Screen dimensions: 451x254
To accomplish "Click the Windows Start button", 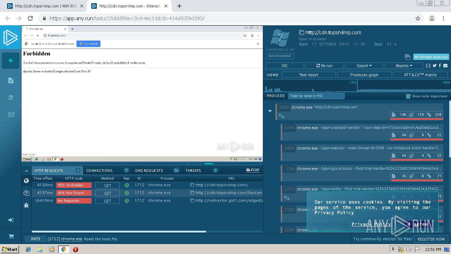I will [10, 249].
